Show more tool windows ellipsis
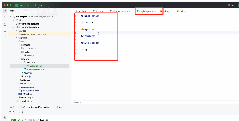The image size is (239, 121). coord(5,36)
